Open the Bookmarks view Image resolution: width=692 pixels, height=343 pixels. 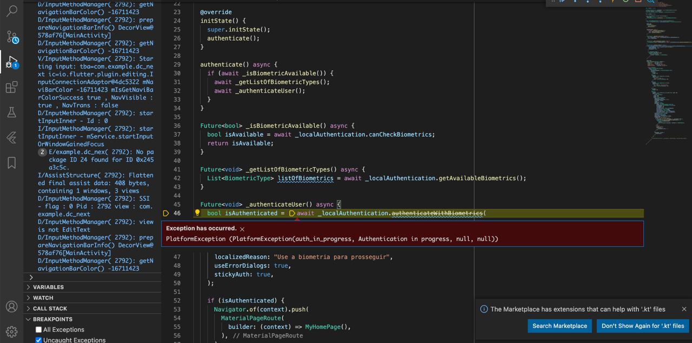pyautogui.click(x=11, y=163)
